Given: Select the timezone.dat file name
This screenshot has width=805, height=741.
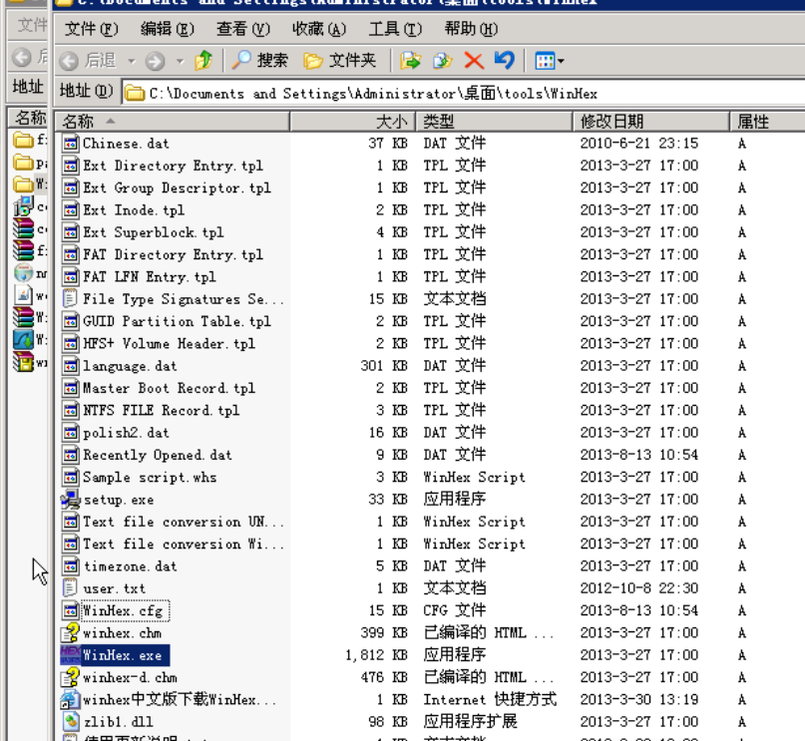Looking at the screenshot, I should point(131,566).
